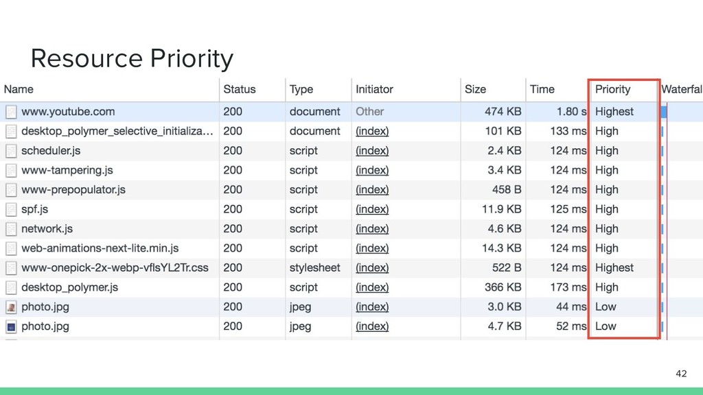Open the (index) initiator link for scheduler.js
This screenshot has height=395, width=703.
click(372, 151)
